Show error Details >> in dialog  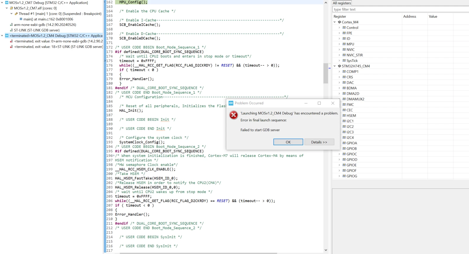click(319, 142)
